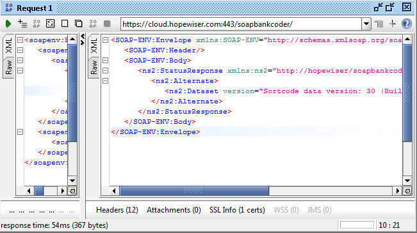This screenshot has height=233, width=417.
Task: Collapse the response SOAP-ENV:Body node
Action: coord(105,61)
